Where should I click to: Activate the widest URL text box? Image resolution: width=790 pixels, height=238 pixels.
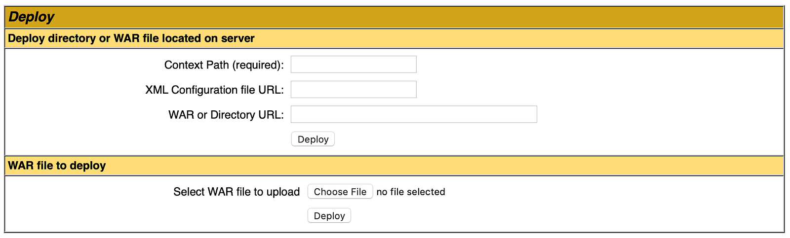[x=414, y=114]
